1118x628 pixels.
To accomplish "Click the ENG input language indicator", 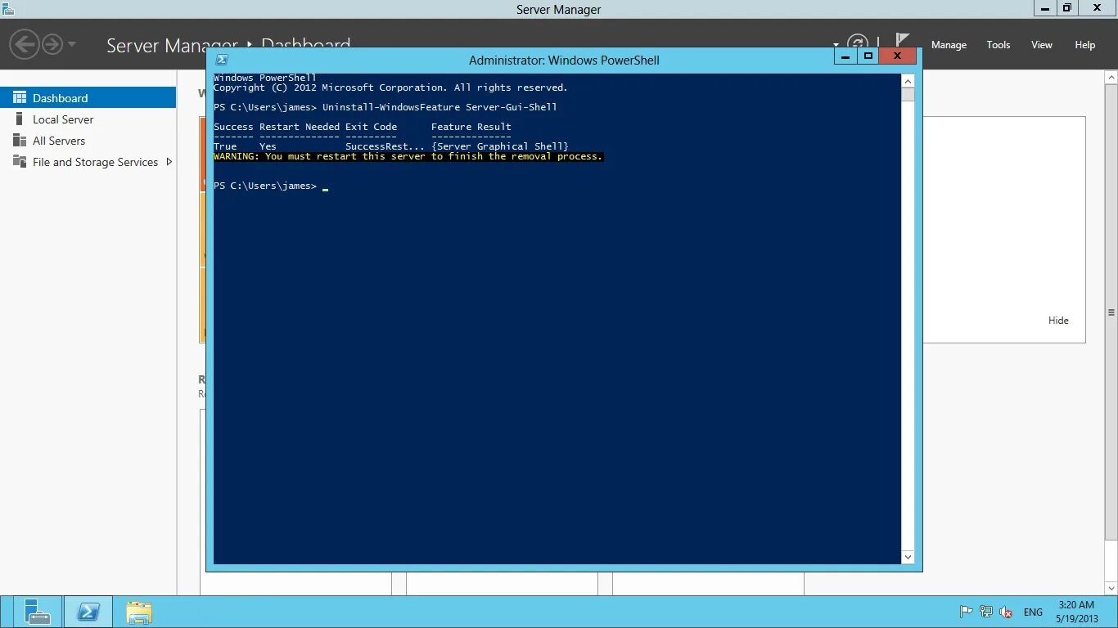I will coord(1033,612).
